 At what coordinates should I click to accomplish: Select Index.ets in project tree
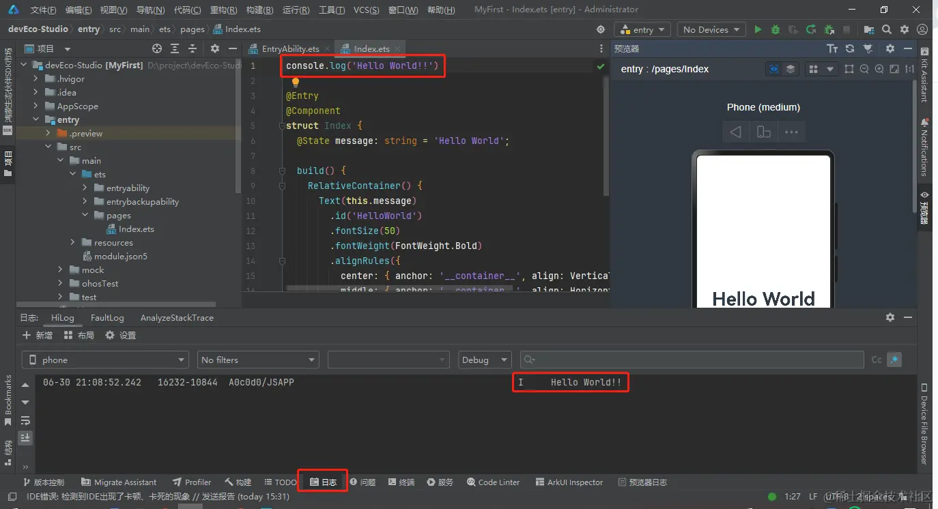point(130,229)
